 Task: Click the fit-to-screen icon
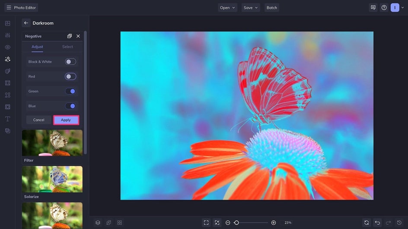(x=206, y=223)
